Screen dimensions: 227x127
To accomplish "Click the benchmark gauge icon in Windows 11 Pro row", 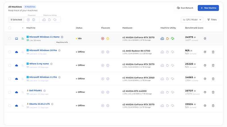I will pyautogui.click(x=162, y=79).
